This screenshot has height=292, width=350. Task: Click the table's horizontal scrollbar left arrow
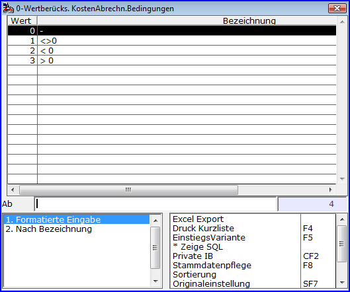(x=13, y=190)
